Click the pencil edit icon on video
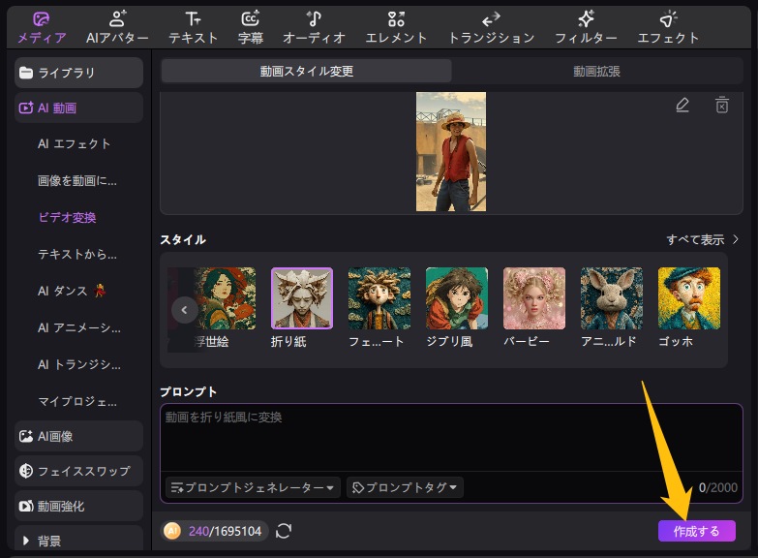 tap(682, 105)
